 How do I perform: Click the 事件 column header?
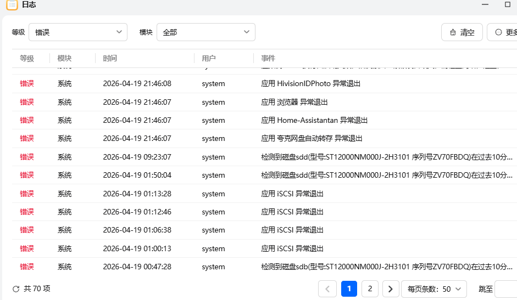[268, 59]
